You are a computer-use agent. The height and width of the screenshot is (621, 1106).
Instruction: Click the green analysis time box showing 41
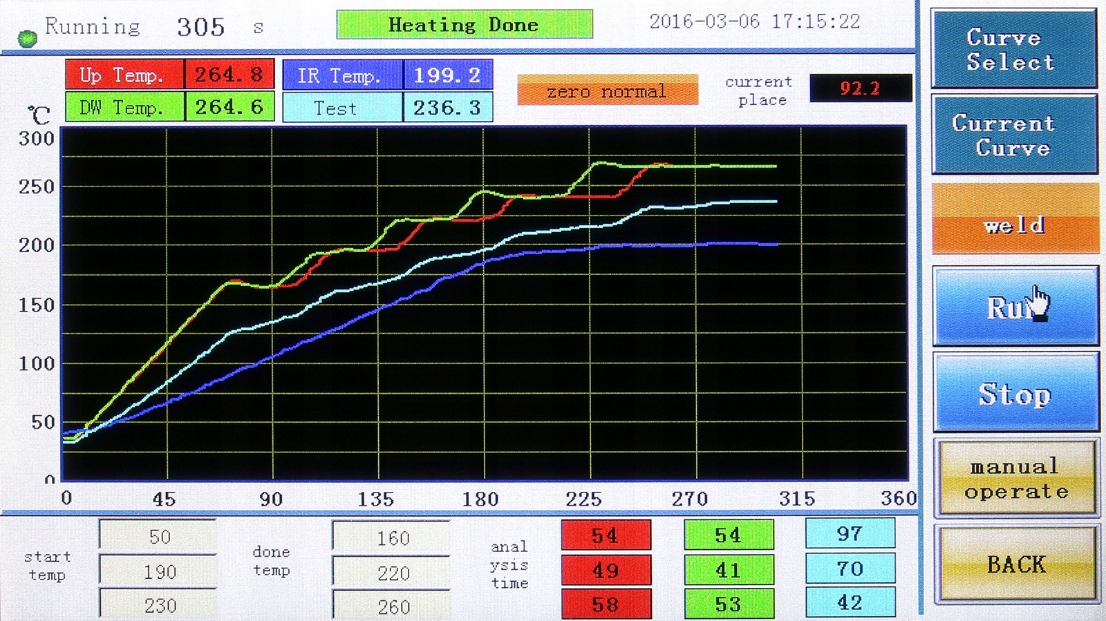[728, 571]
